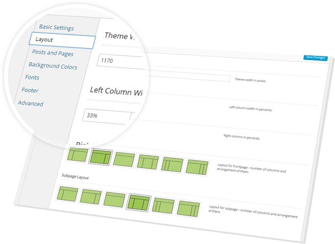The height and width of the screenshot is (244, 335).
Task: Select the highlighted right-sidebar frontpage layout
Action: (x=102, y=157)
